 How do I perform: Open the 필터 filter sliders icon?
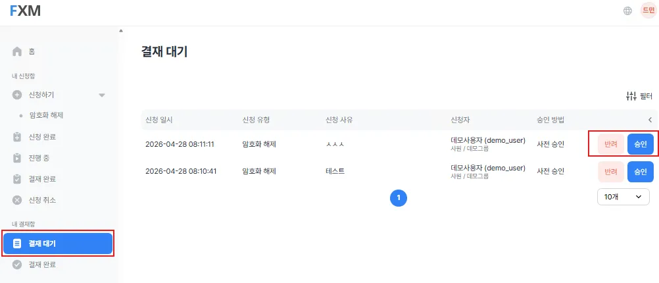coord(631,96)
